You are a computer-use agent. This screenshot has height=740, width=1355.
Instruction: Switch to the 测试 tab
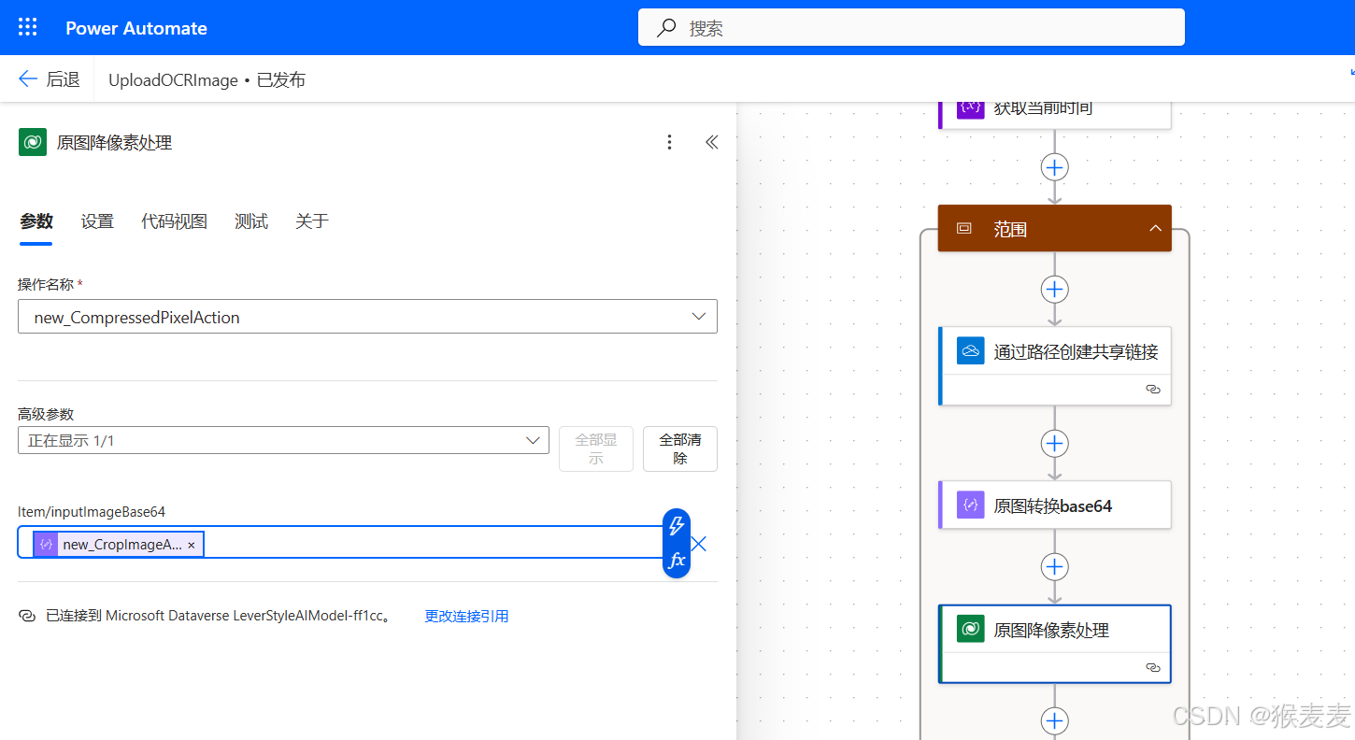tap(251, 221)
